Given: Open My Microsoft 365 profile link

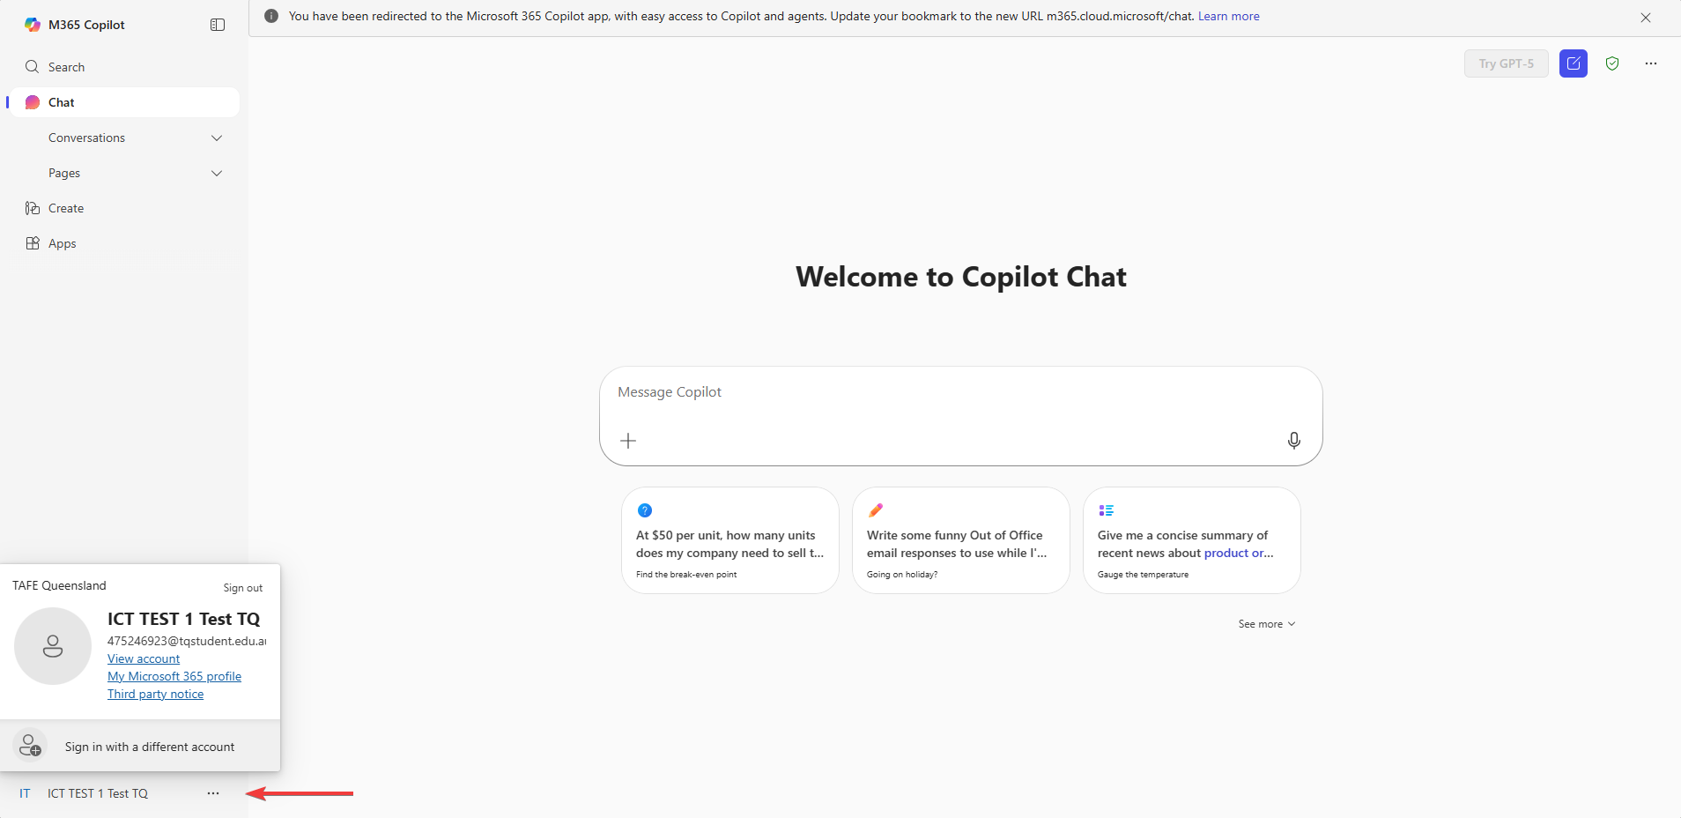Looking at the screenshot, I should click(174, 676).
